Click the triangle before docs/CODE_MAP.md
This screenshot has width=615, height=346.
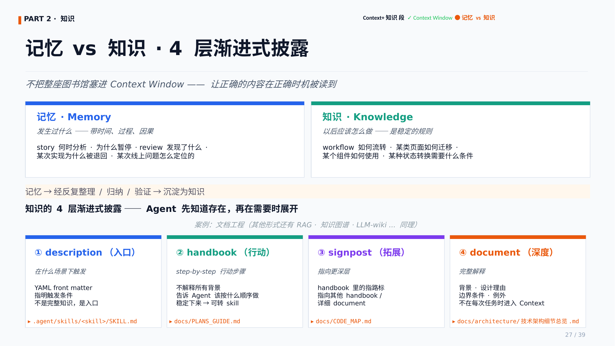[312, 322]
